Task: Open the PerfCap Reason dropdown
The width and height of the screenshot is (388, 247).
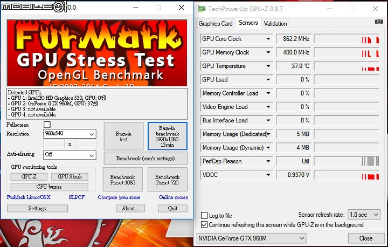Action: coord(268,161)
